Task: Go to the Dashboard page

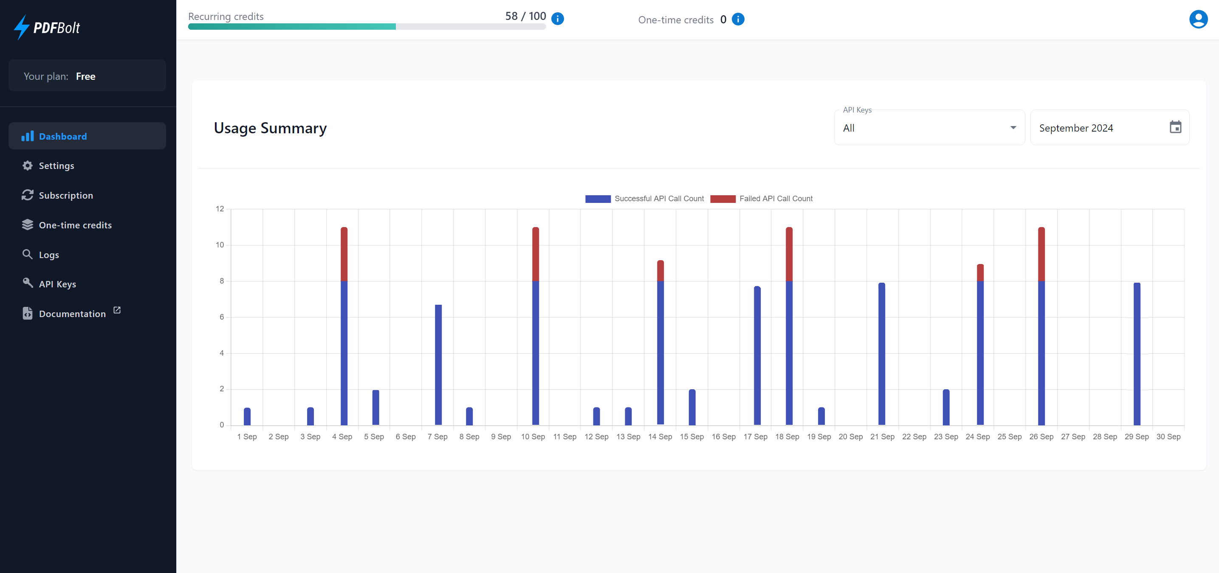Action: click(x=87, y=136)
